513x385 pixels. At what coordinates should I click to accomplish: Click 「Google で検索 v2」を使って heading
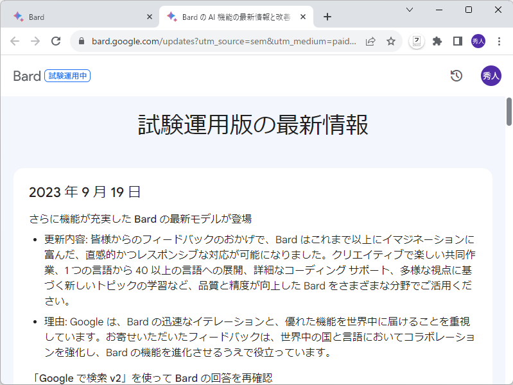click(152, 378)
